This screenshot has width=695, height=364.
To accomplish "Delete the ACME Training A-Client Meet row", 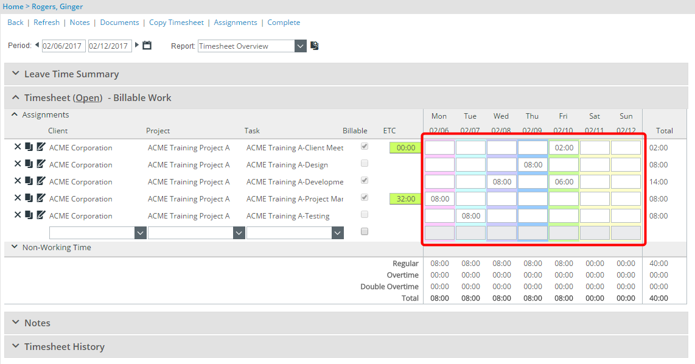I will pyautogui.click(x=18, y=147).
